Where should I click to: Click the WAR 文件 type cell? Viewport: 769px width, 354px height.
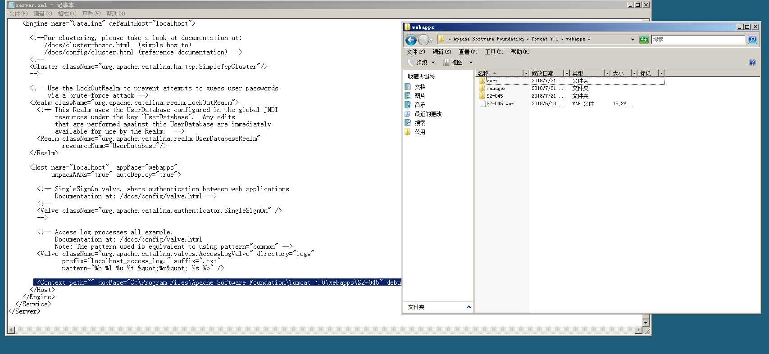(583, 103)
